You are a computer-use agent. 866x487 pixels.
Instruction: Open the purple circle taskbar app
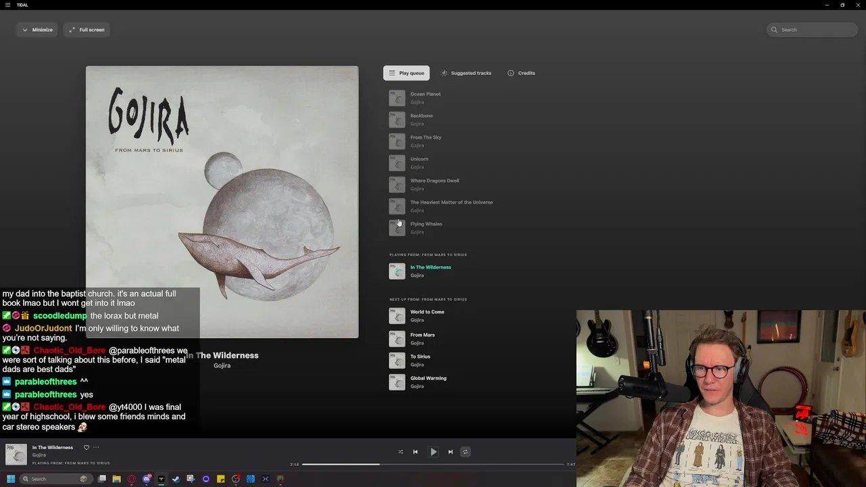pyautogui.click(x=206, y=479)
